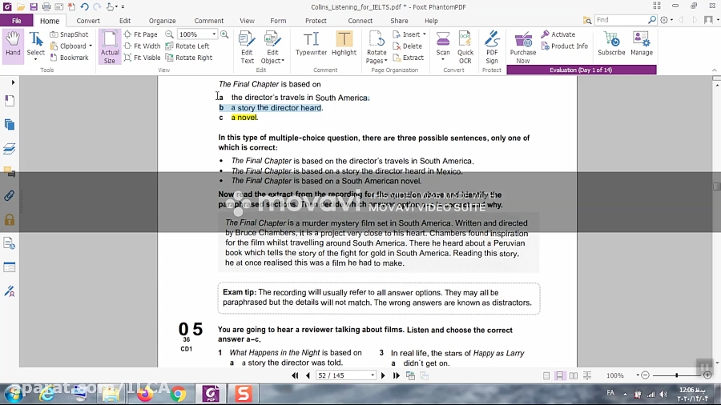Zoom out with the magnifier minus icon
The width and height of the screenshot is (721, 405).
[169, 34]
